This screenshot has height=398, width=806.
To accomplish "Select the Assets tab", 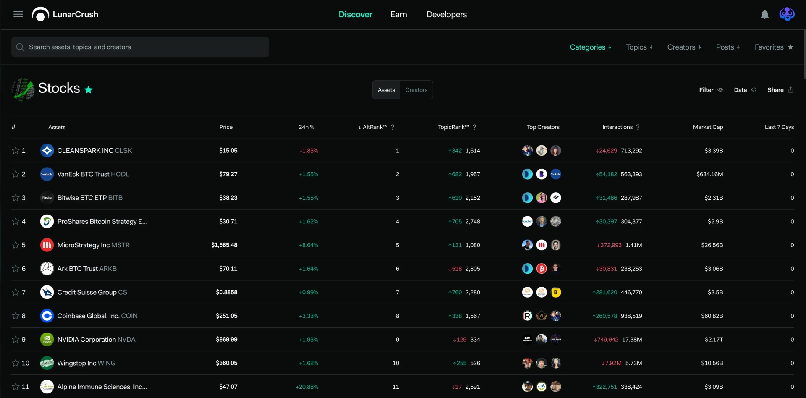I will 386,90.
